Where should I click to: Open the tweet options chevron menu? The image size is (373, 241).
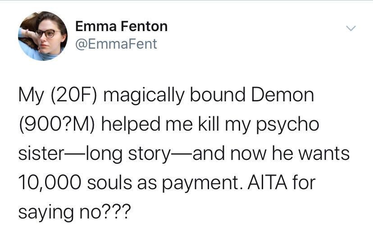pos(350,29)
